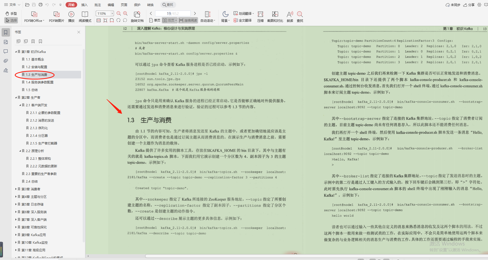Click 旋转文档 rotate document
The image size is (488, 260).
coord(137,17)
